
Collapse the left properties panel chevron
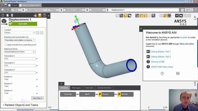pyautogui.click(x=49, y=16)
